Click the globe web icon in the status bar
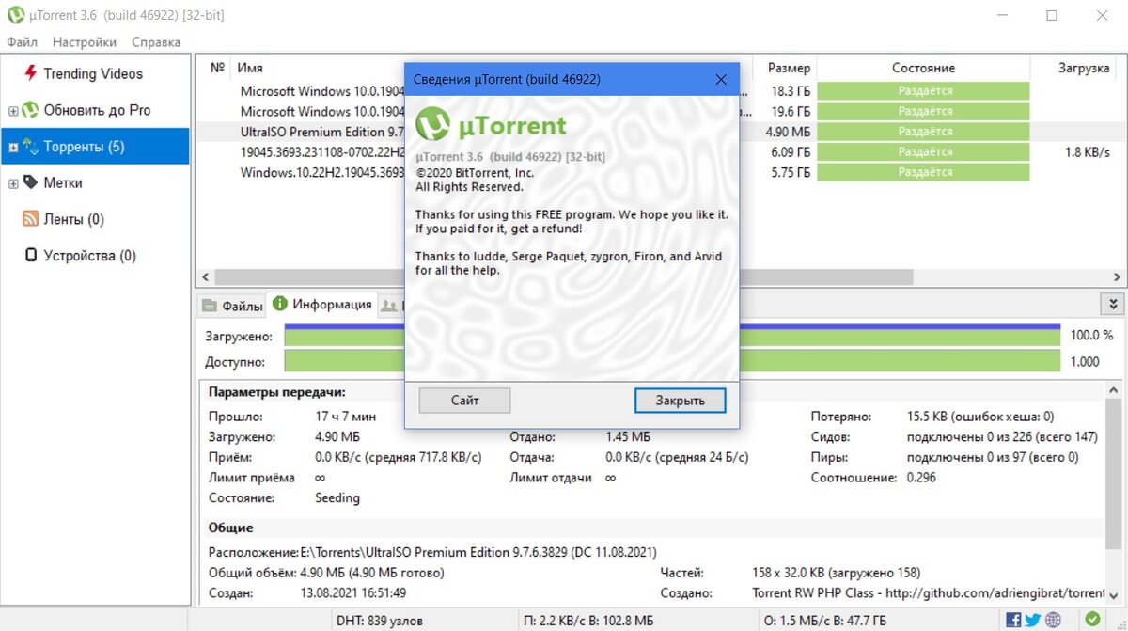Image resolution: width=1128 pixels, height=631 pixels. (1053, 620)
